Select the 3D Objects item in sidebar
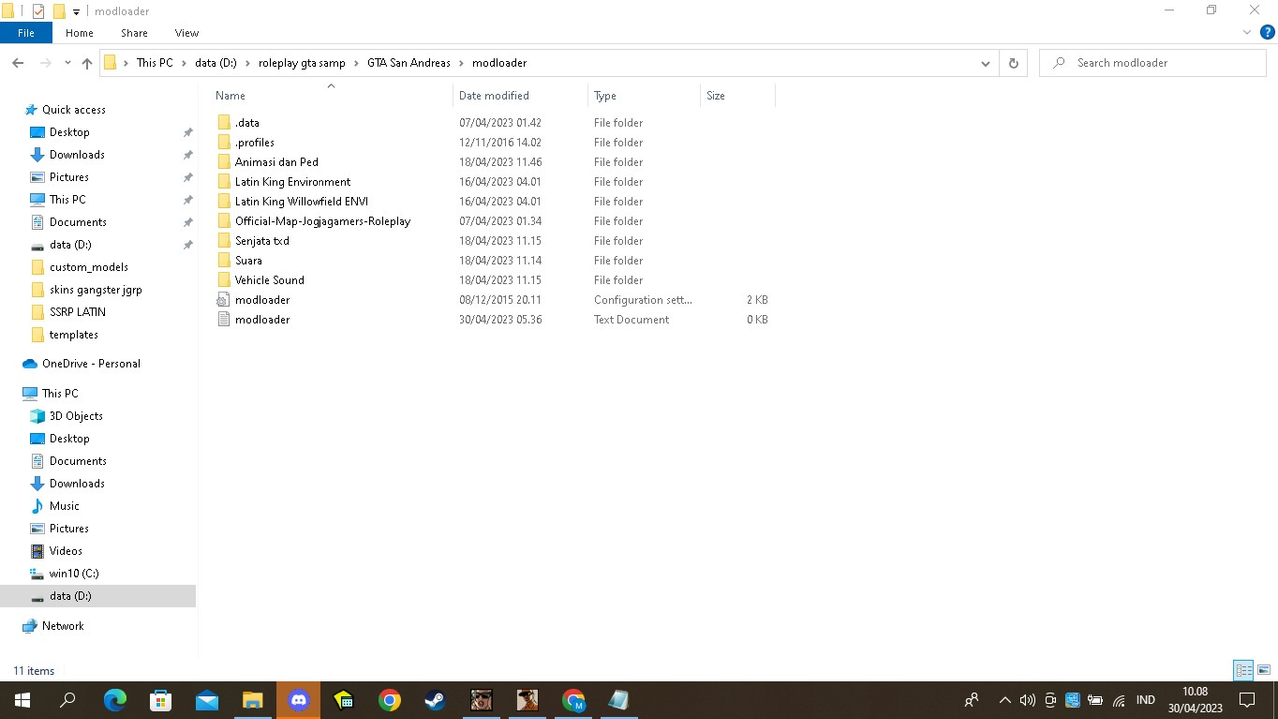Viewport: 1278px width, 719px height. coord(76,416)
